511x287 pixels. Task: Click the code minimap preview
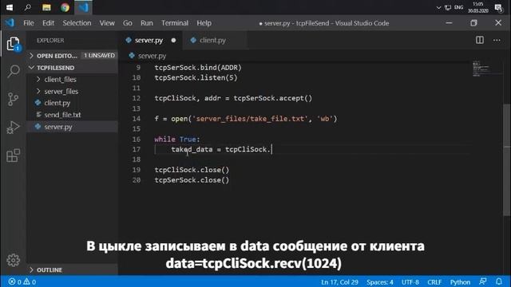486,69
